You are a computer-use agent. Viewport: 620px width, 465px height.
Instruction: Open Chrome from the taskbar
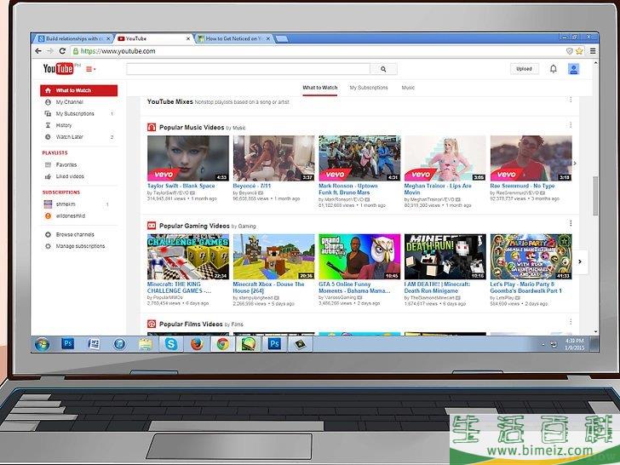222,344
